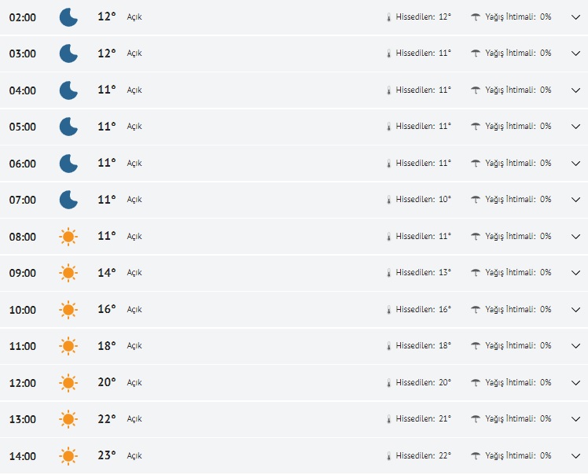Click the 'Açık' label for 10:00
Screen dimensions: 588x475
pyautogui.click(x=134, y=310)
